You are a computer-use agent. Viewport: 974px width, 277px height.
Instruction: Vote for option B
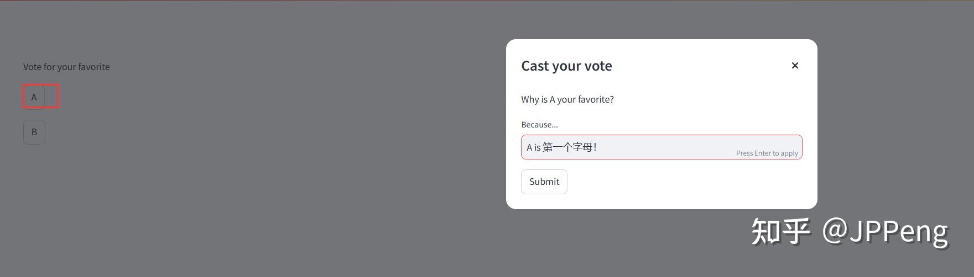(x=34, y=132)
